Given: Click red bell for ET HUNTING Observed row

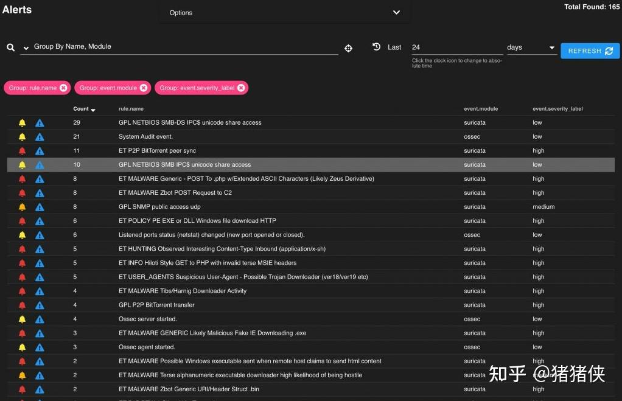Looking at the screenshot, I should 22,249.
